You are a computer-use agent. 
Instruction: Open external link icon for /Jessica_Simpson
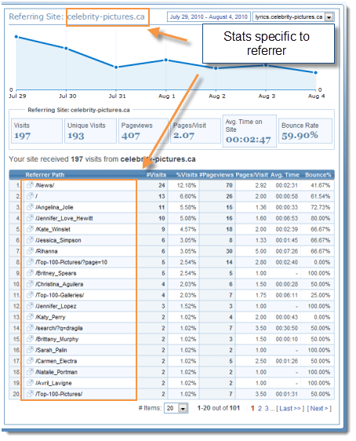(30, 240)
